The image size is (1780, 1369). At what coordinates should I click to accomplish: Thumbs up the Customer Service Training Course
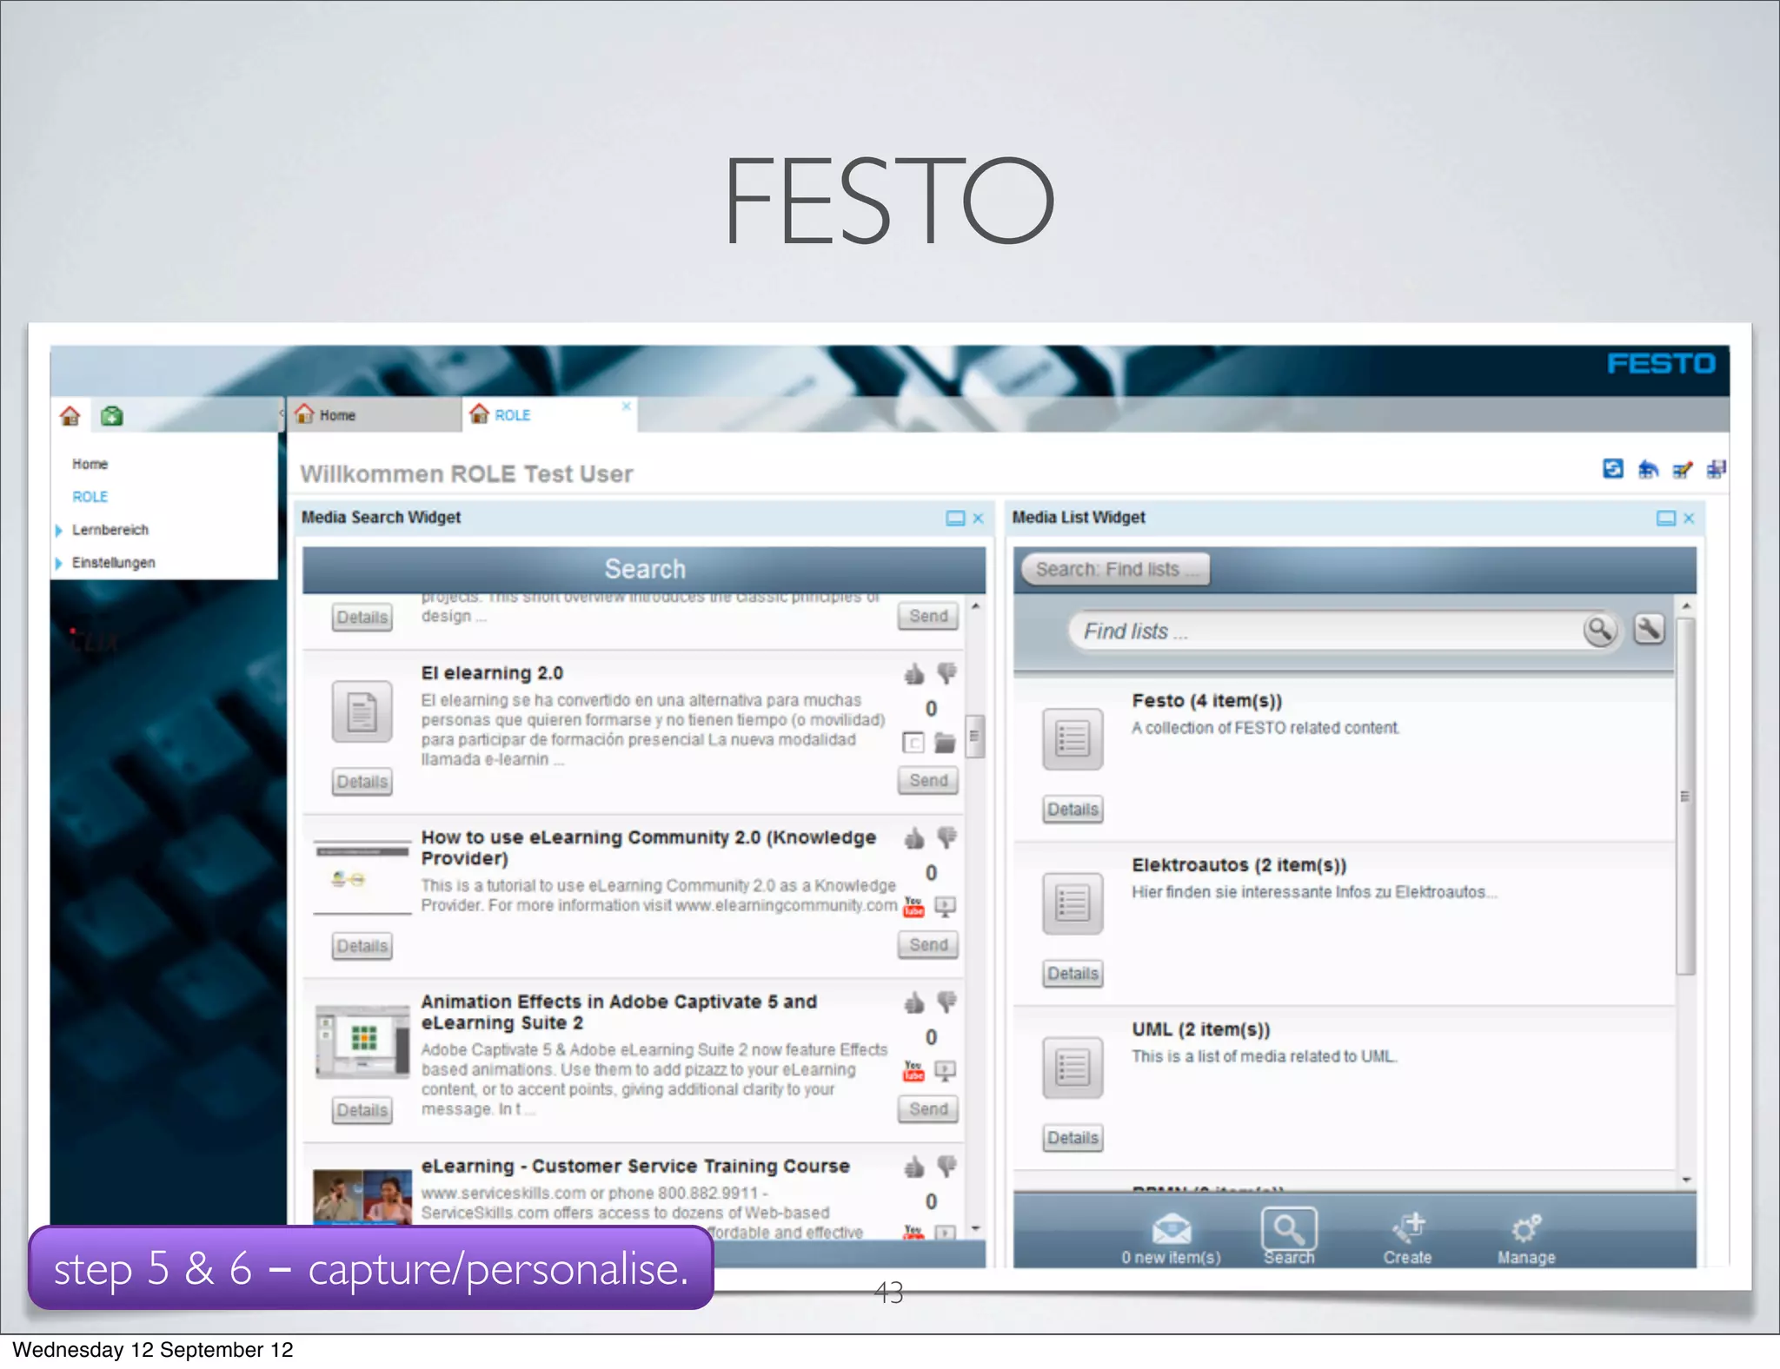(914, 1167)
